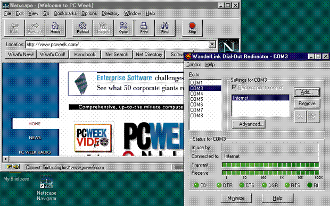
Task: Click the Enterprise Software banner ad
Action: (x=126, y=83)
